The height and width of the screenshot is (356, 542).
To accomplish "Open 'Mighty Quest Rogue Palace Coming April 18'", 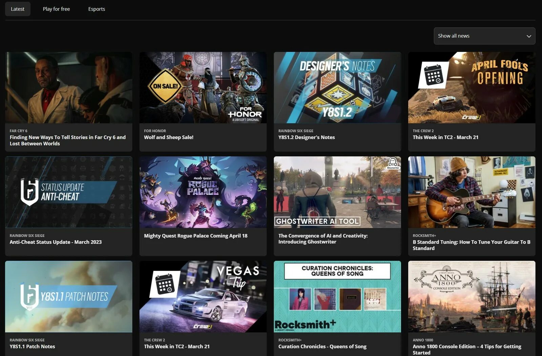I will (x=196, y=236).
